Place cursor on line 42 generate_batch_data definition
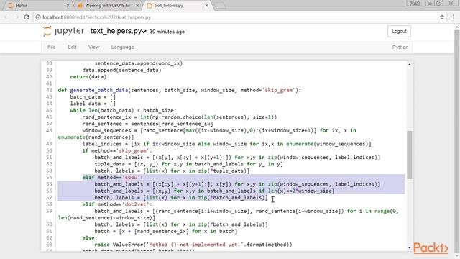 (180, 90)
